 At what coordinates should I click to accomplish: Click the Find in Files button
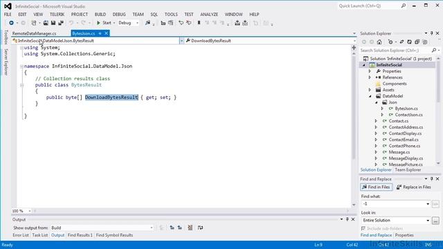pyautogui.click(x=376, y=187)
